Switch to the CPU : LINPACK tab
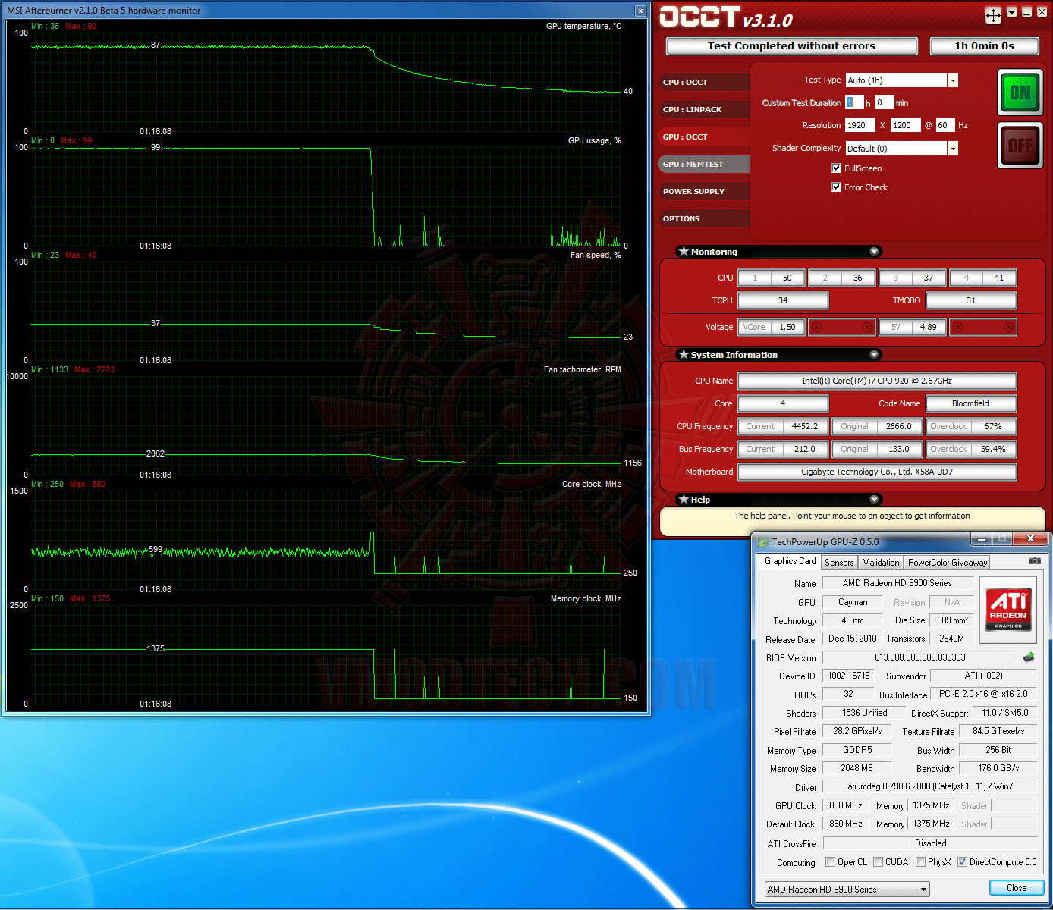The height and width of the screenshot is (910, 1053). pos(704,109)
